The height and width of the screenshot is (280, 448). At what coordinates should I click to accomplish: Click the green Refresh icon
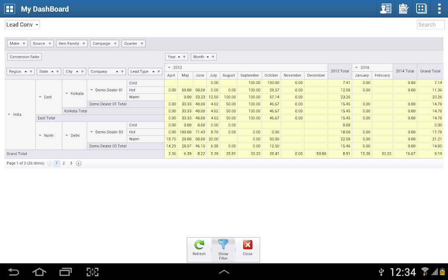199,245
